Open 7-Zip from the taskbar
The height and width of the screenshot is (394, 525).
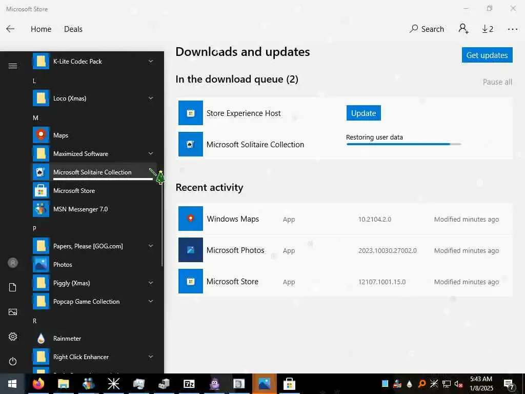pyautogui.click(x=189, y=384)
